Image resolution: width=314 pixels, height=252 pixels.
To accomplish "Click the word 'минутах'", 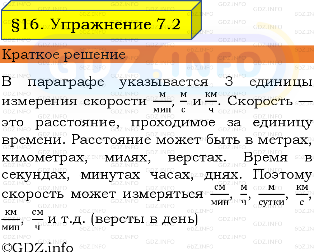I will [x=110, y=175].
